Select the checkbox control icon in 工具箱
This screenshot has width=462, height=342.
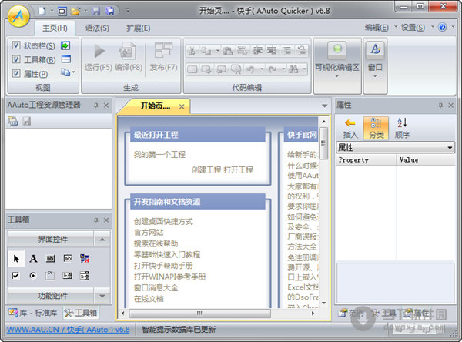click(15, 276)
